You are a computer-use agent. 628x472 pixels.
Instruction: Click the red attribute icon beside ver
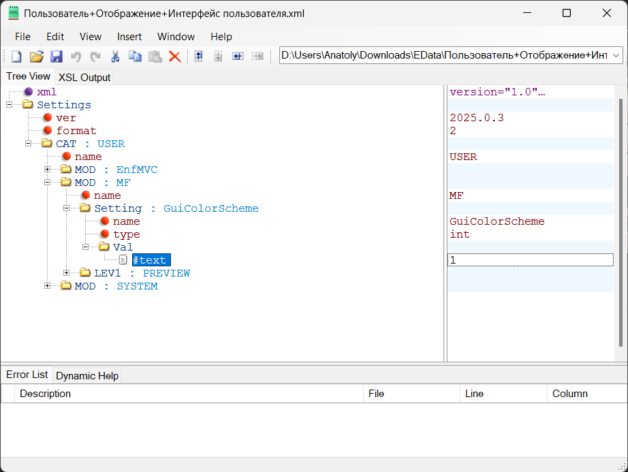[48, 117]
